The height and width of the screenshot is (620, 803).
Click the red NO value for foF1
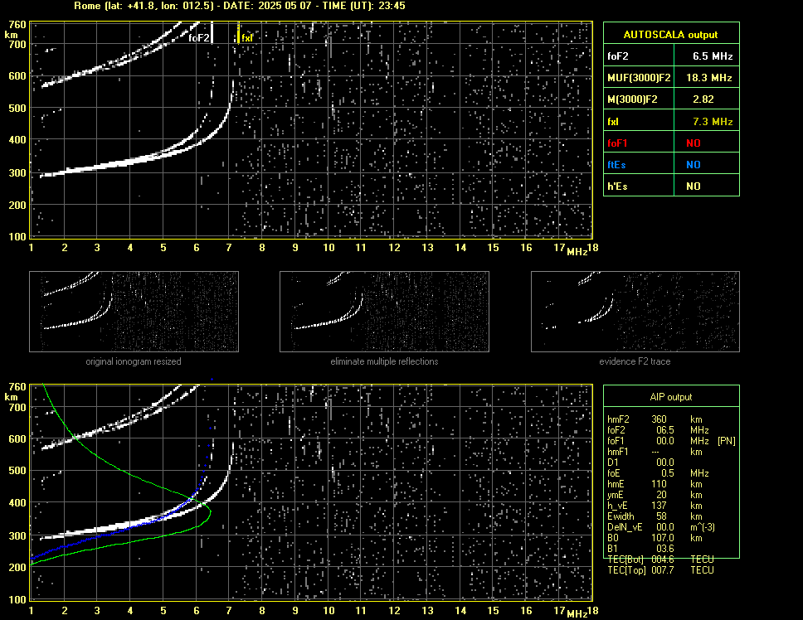coord(693,143)
